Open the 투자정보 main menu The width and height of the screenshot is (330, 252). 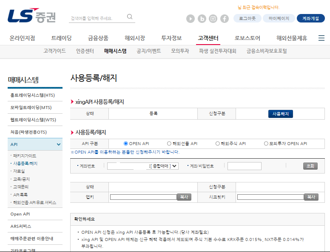171,38
